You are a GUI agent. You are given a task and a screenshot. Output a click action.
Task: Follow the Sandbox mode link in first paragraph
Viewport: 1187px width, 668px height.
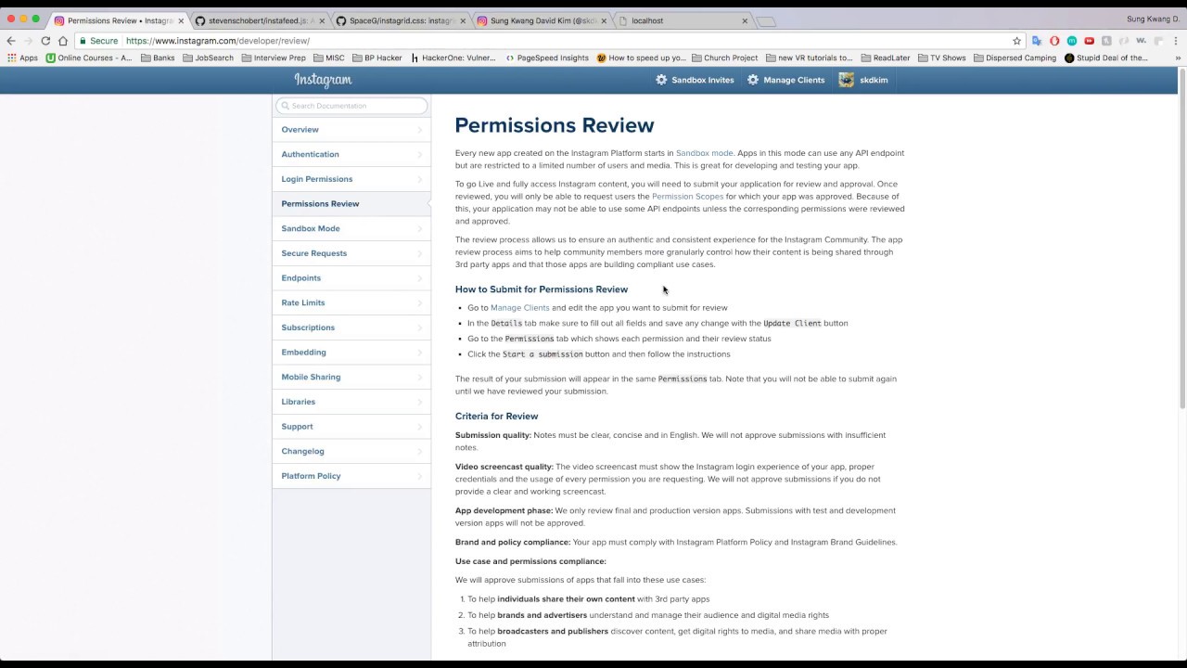(x=704, y=153)
